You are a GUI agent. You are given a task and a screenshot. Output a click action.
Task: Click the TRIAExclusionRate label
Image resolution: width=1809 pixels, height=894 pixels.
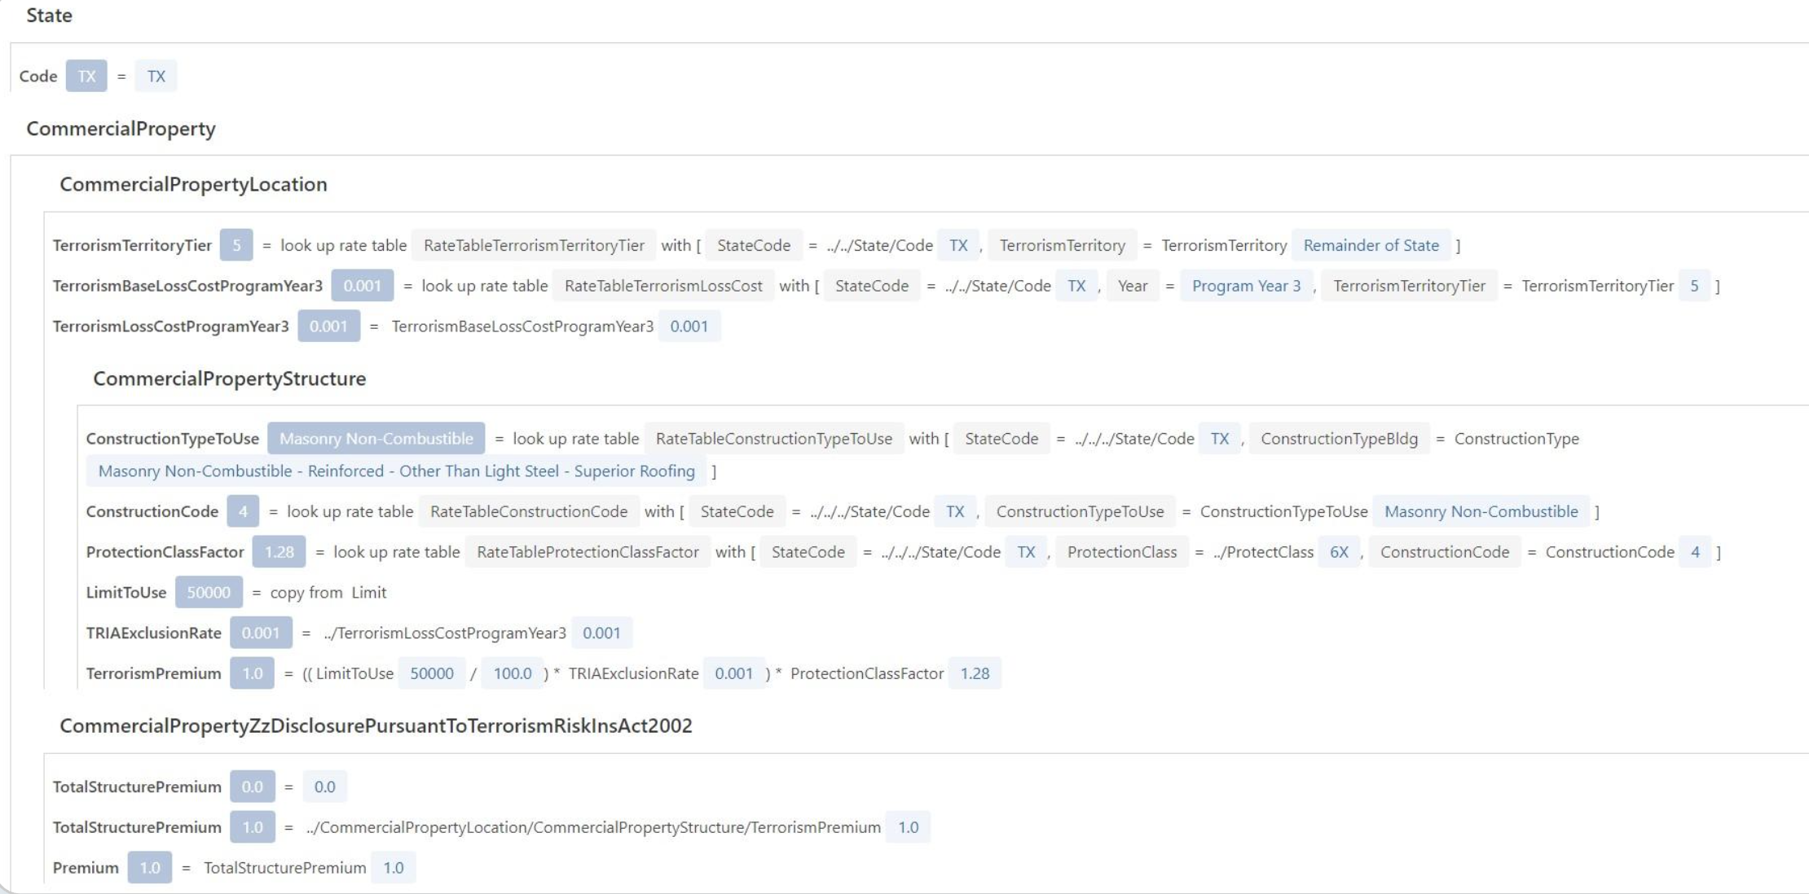[x=154, y=633]
